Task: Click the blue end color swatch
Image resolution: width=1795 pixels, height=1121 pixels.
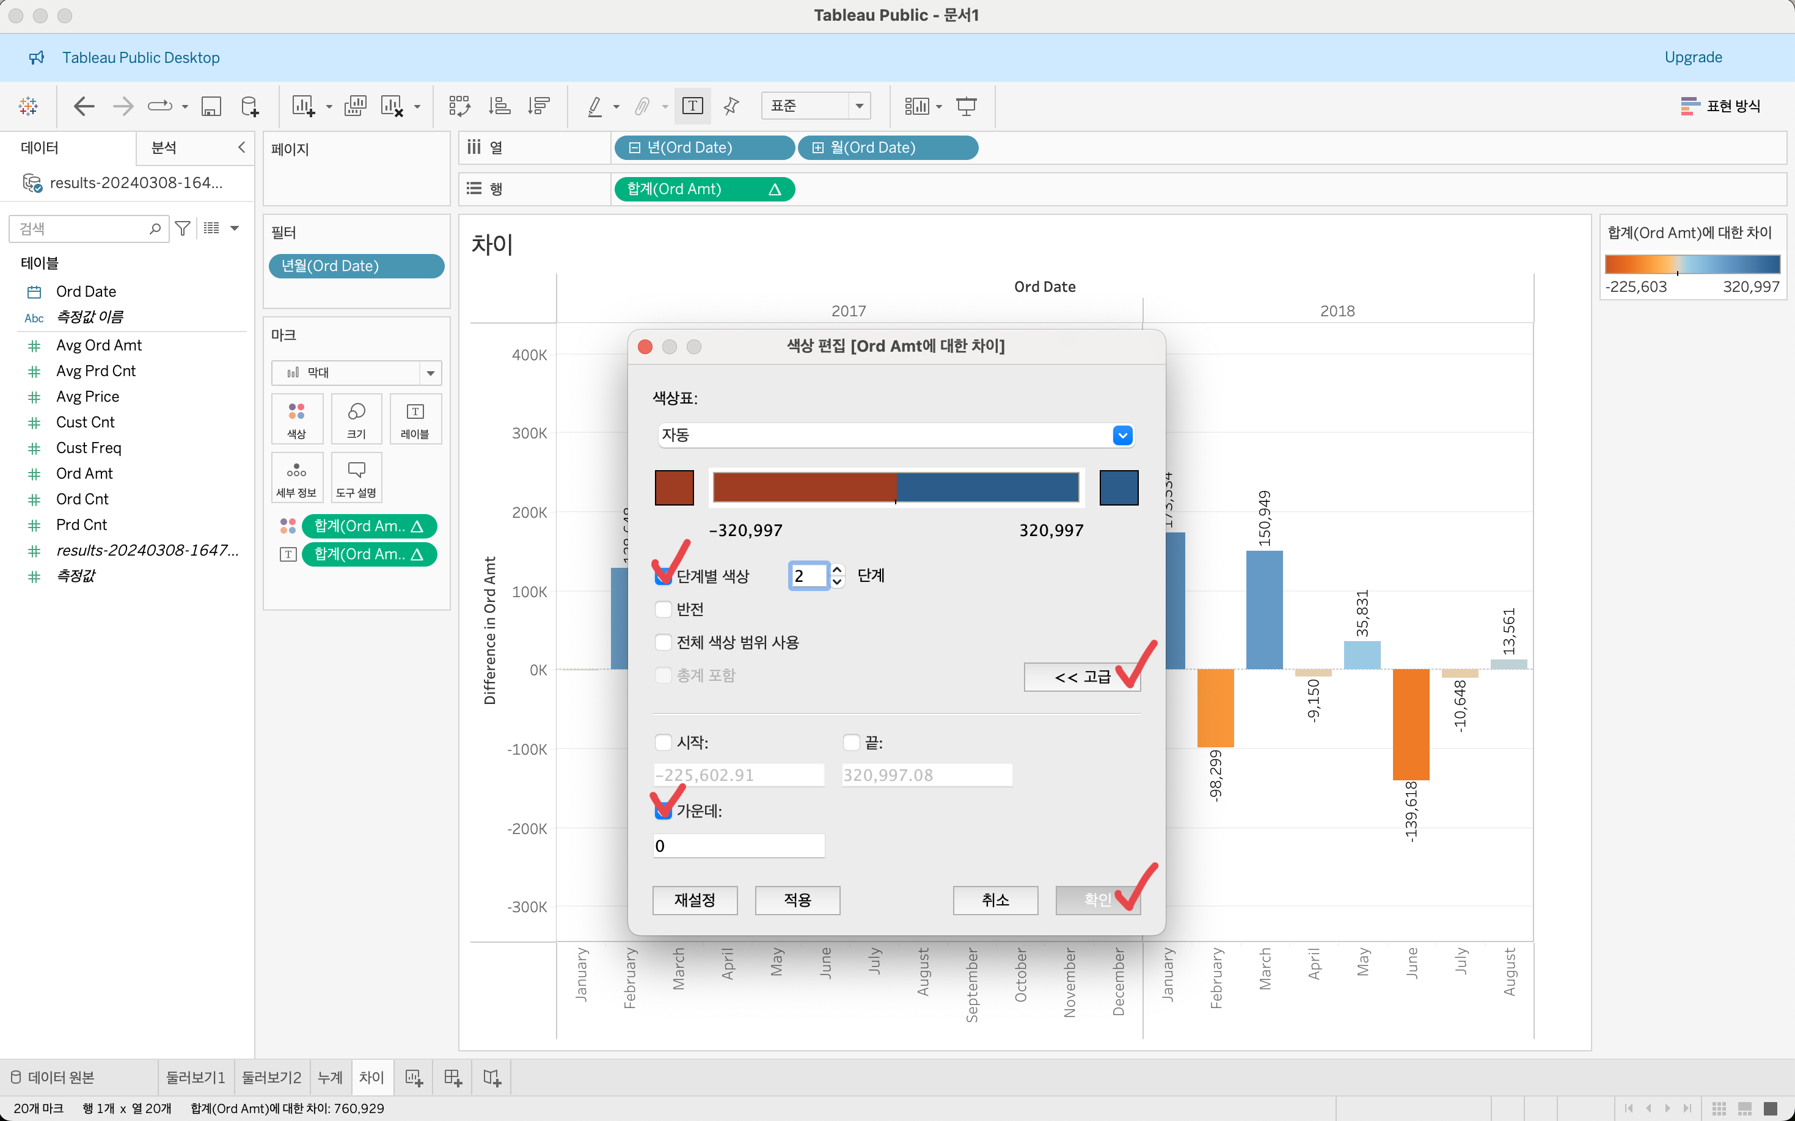Action: pos(1119,488)
